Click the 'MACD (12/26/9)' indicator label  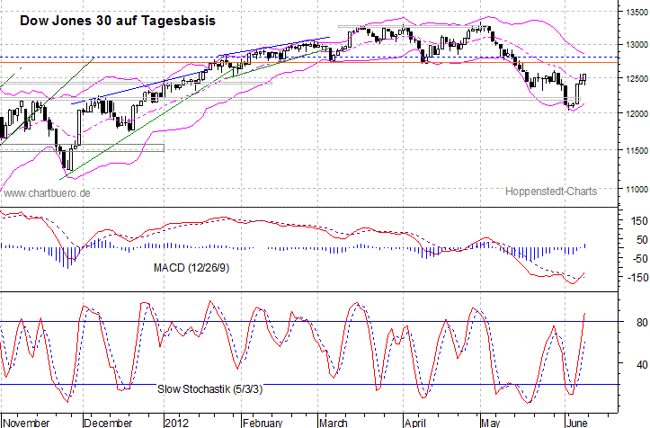tap(191, 268)
